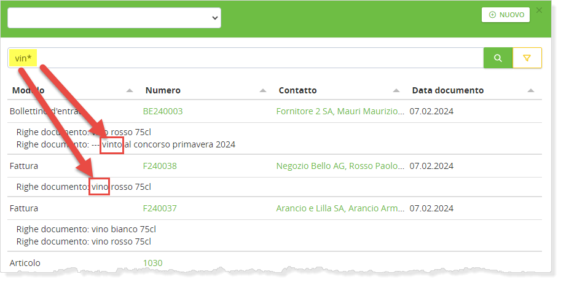Click the Numero column header

pyautogui.click(x=163, y=90)
